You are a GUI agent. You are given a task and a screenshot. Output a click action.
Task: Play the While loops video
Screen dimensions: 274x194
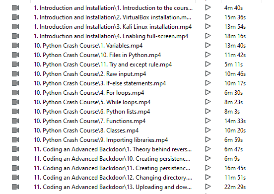pos(208,102)
